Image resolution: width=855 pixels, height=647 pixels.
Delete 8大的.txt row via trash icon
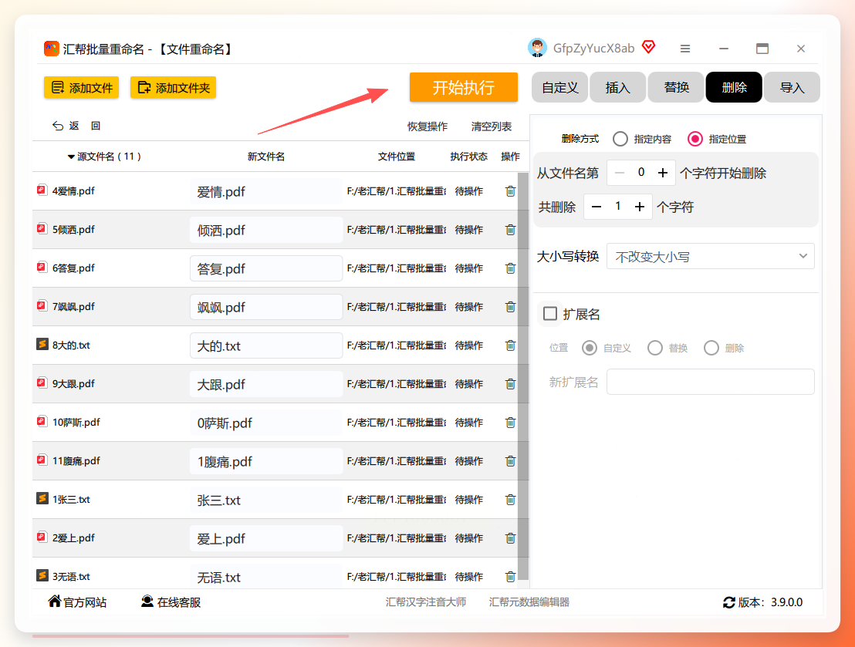510,345
